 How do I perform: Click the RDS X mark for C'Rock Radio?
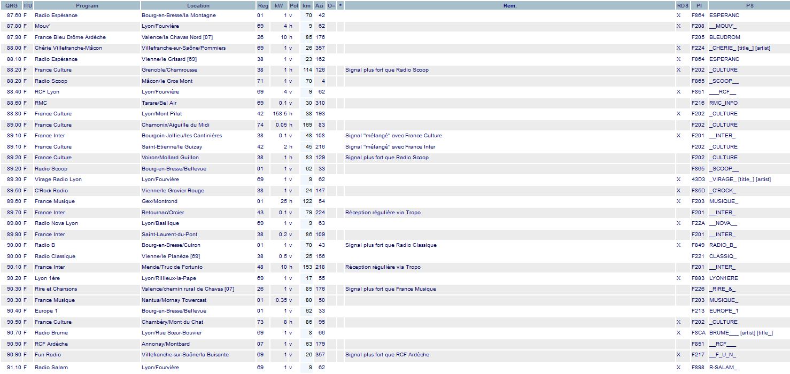click(678, 191)
